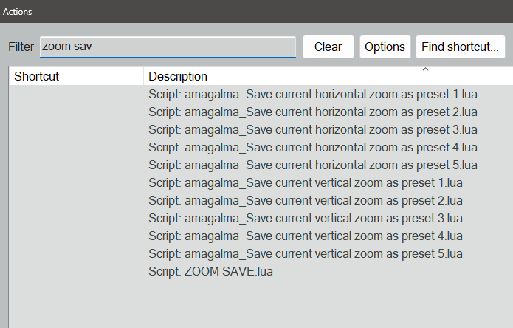This screenshot has width=513, height=328.
Task: Select Save current vertical zoom as preset 4
Action: click(x=305, y=236)
